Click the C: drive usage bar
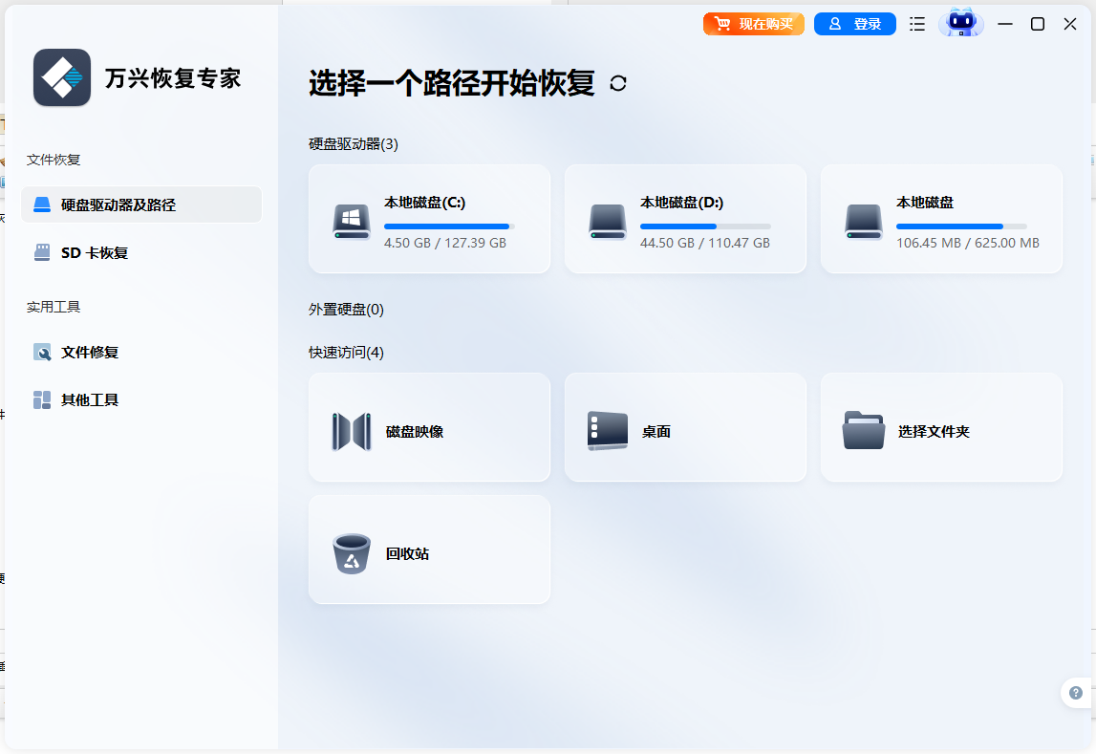The height and width of the screenshot is (754, 1096). coord(449,226)
